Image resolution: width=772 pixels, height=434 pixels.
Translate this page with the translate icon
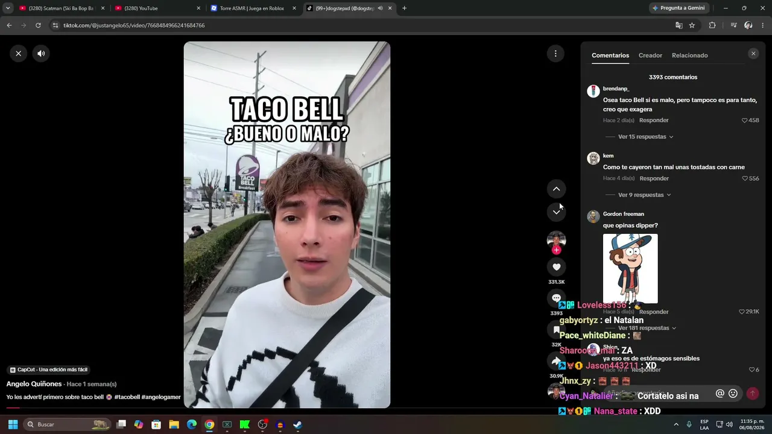point(679,25)
